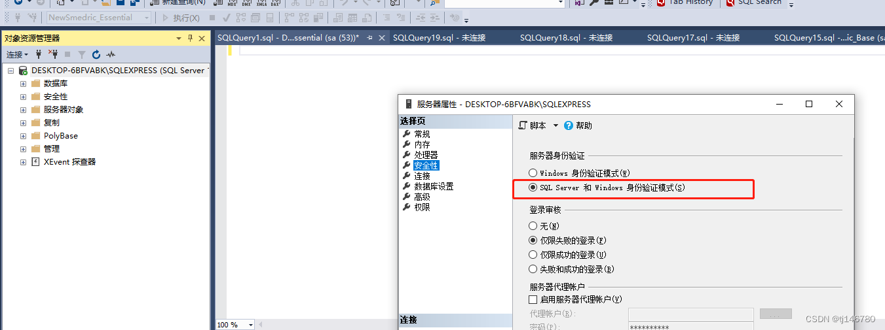Select Windows authentication mode radio button
Viewport: 885px width, 330px height.
click(x=533, y=173)
